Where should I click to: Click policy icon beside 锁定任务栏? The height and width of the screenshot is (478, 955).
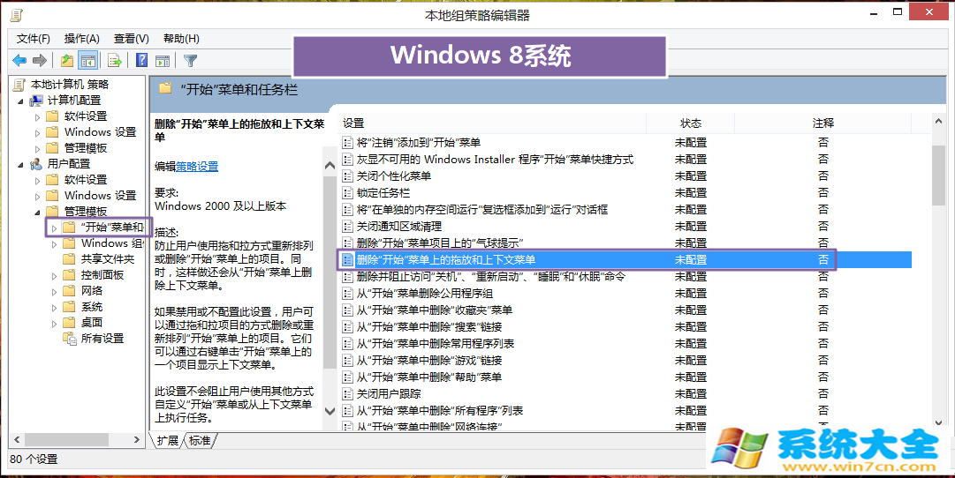pyautogui.click(x=347, y=193)
